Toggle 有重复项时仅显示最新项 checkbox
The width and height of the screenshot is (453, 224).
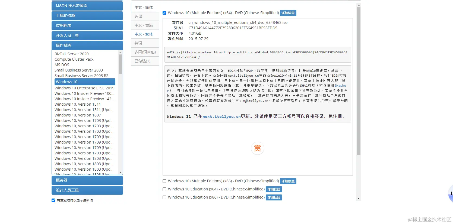point(53,200)
